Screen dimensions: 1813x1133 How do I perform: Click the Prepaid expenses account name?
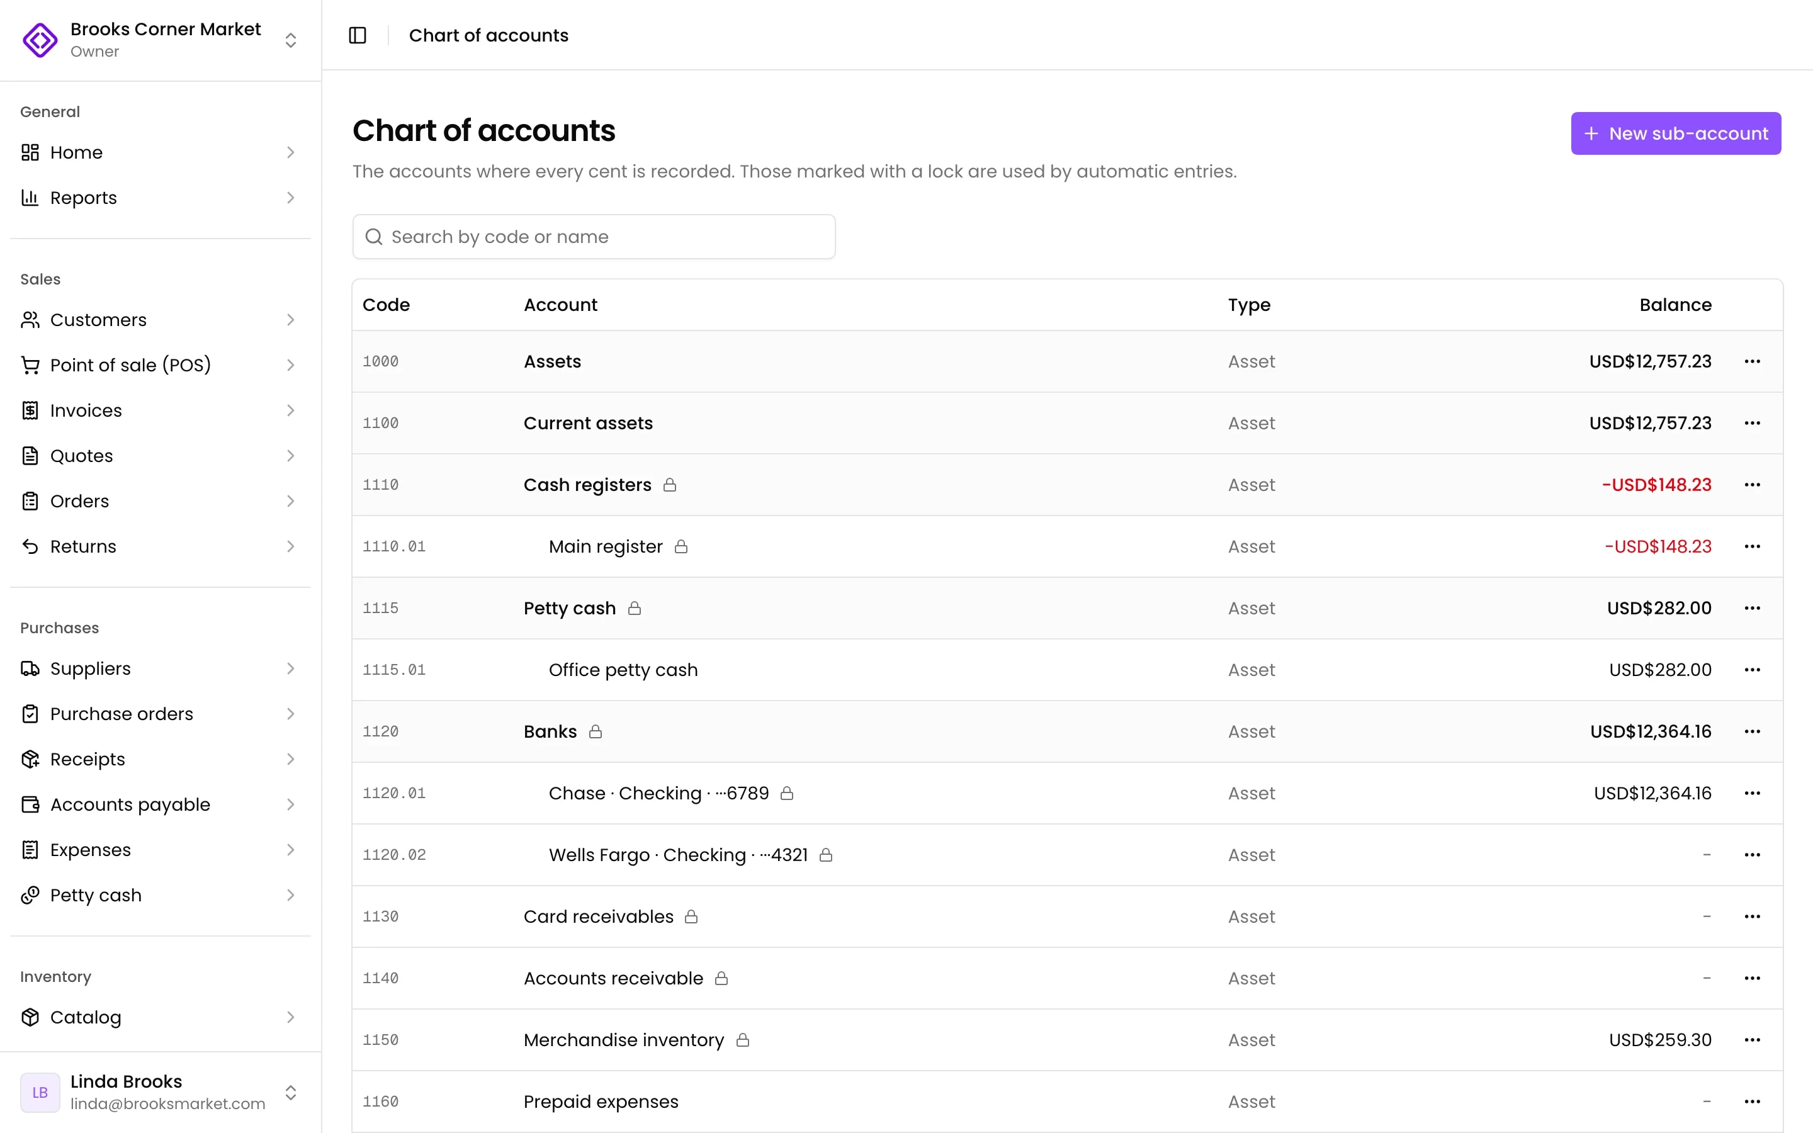pos(601,1102)
